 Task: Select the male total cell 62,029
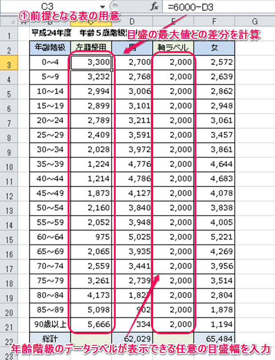132,339
